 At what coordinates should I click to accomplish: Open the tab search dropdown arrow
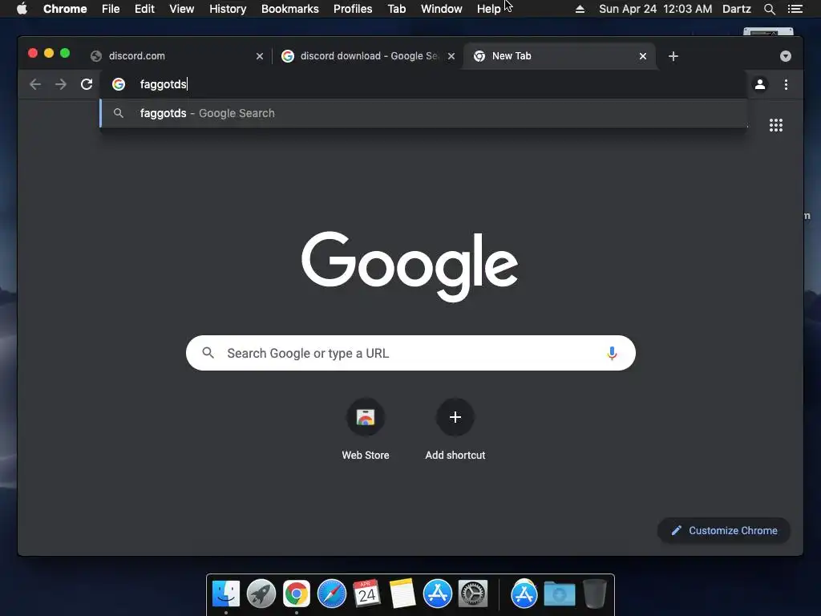coord(786,56)
